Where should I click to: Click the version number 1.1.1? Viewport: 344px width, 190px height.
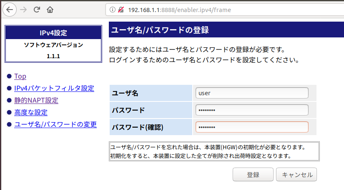coord(53,56)
